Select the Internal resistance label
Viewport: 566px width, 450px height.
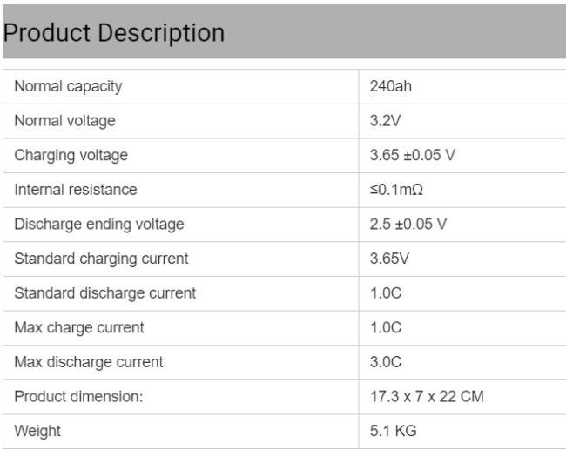click(x=76, y=190)
